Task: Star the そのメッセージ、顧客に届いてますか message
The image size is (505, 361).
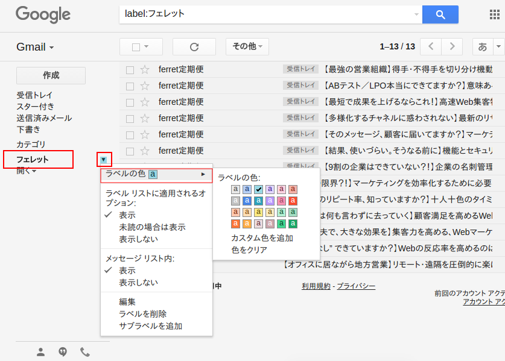Action: click(145, 135)
